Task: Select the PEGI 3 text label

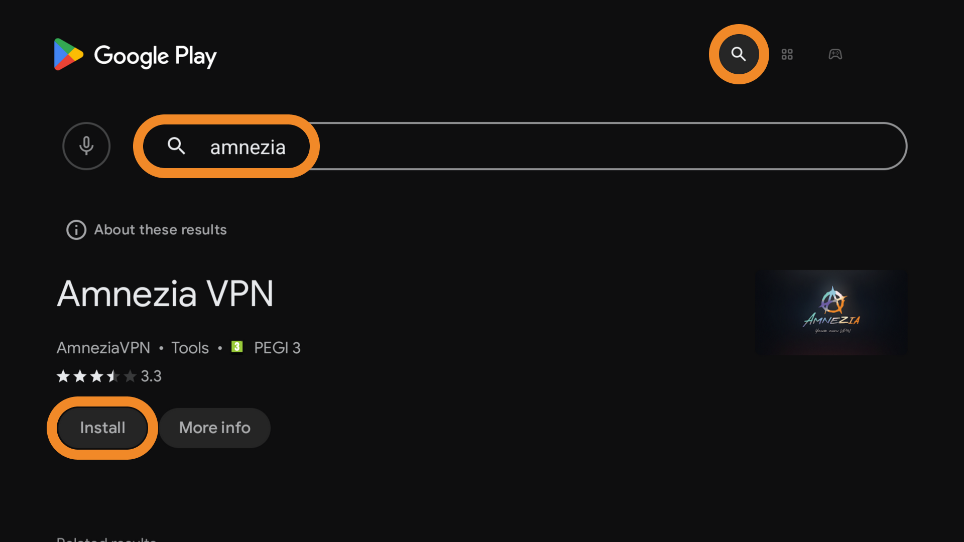Action: click(277, 348)
